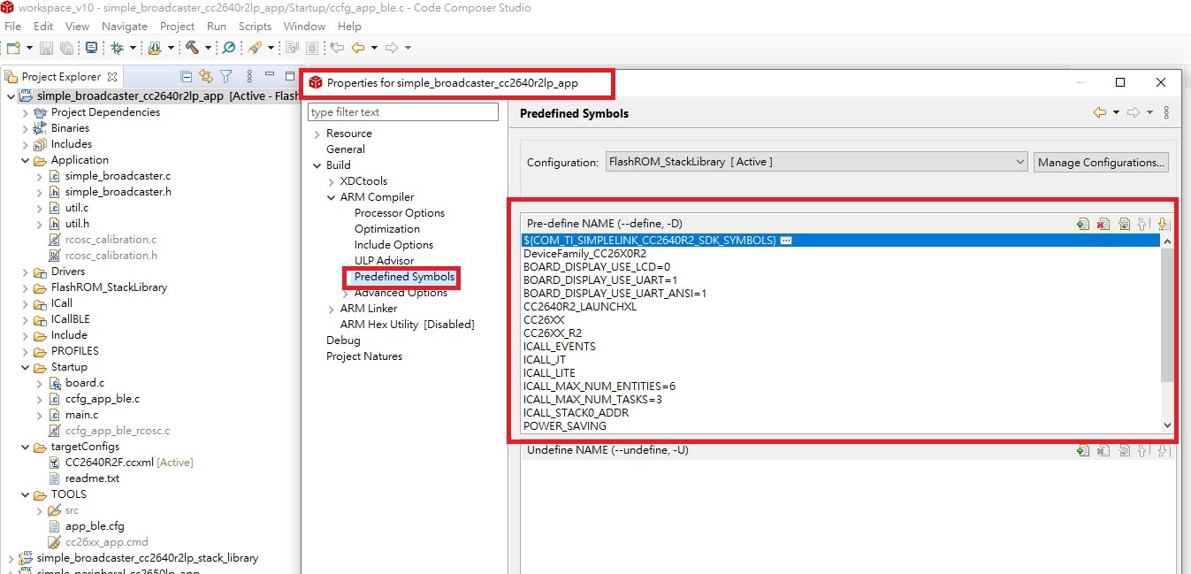The height and width of the screenshot is (574, 1191).
Task: Delete selected pre-define symbol icon
Action: 1103,225
